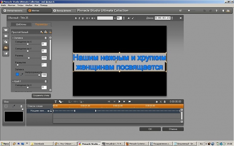Click the font name field
The width and height of the screenshot is (234, 146).
point(105,18)
